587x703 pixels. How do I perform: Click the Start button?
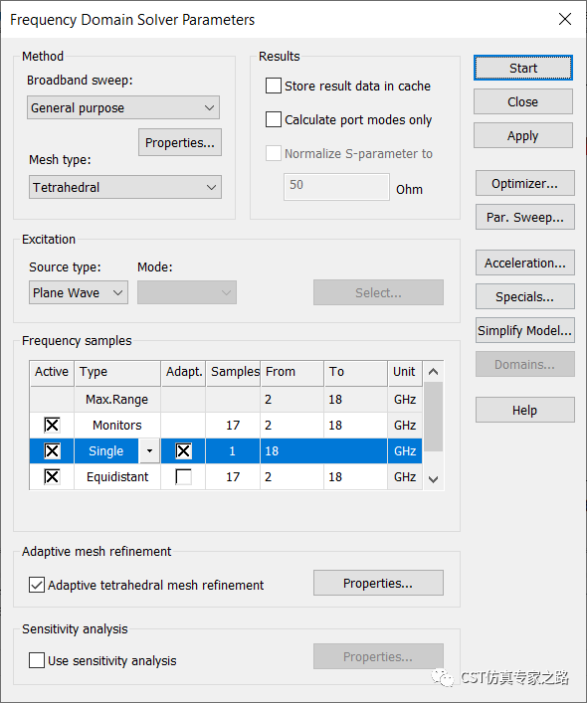pyautogui.click(x=523, y=69)
